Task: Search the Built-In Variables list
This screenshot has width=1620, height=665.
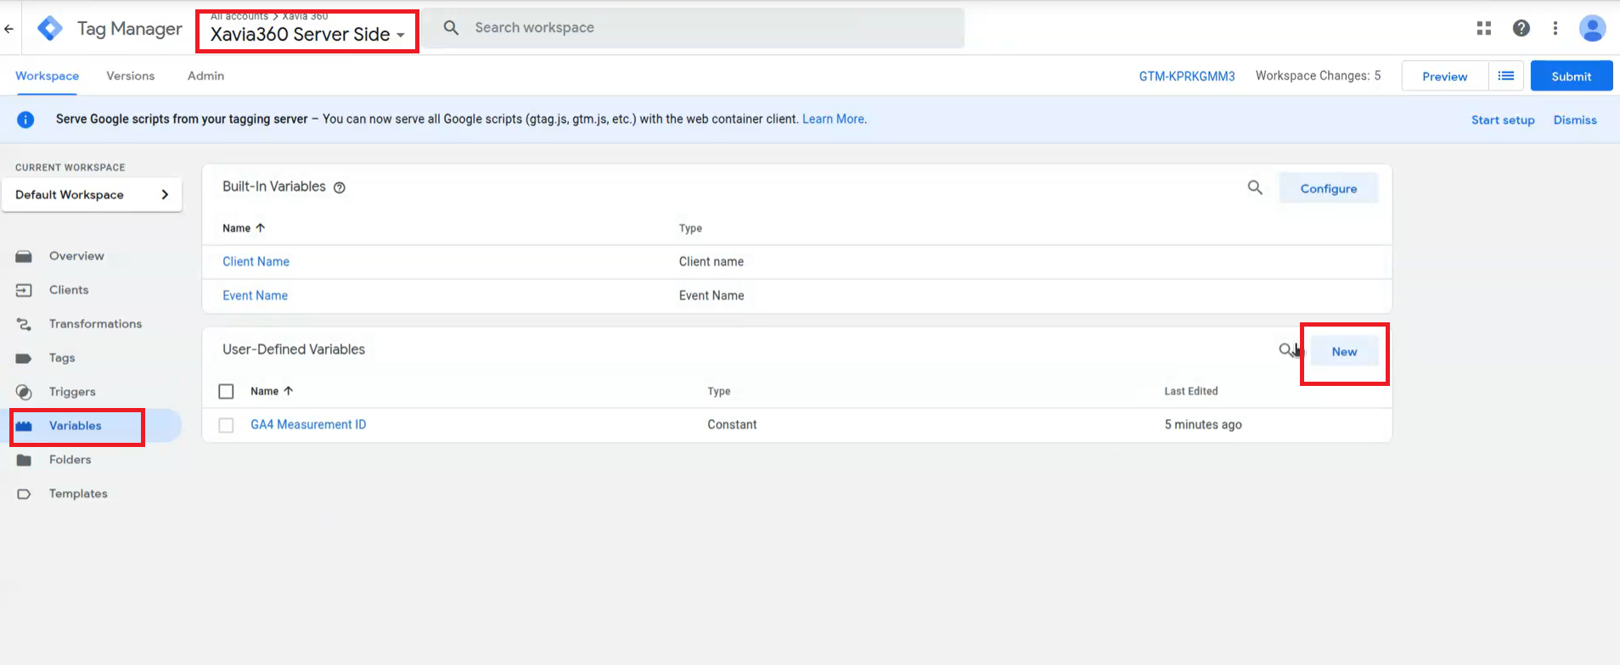Action: [1255, 187]
